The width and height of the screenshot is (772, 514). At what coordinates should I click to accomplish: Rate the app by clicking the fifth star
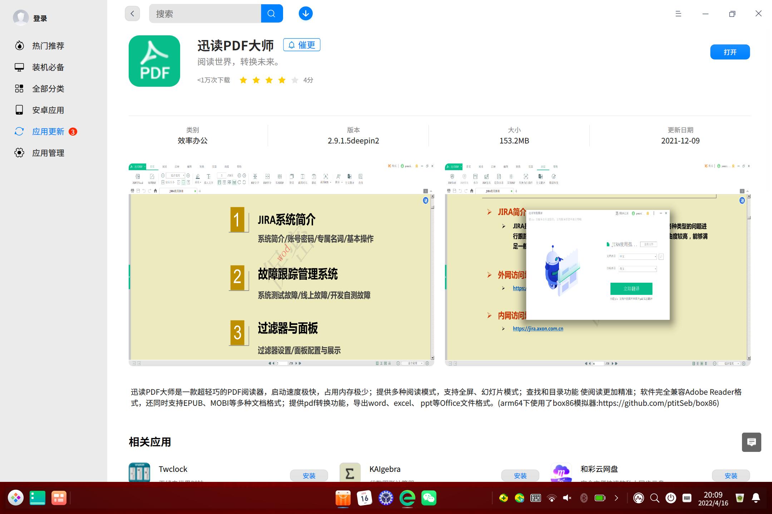point(295,80)
